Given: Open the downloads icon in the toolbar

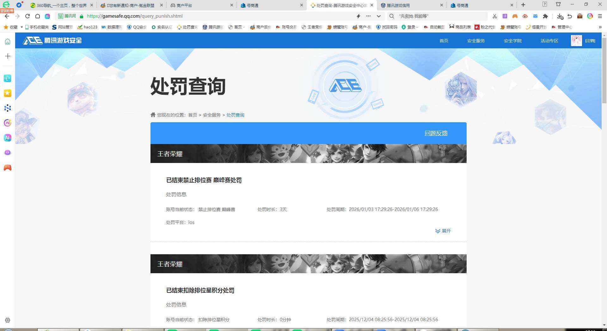Looking at the screenshot, I should point(560,16).
